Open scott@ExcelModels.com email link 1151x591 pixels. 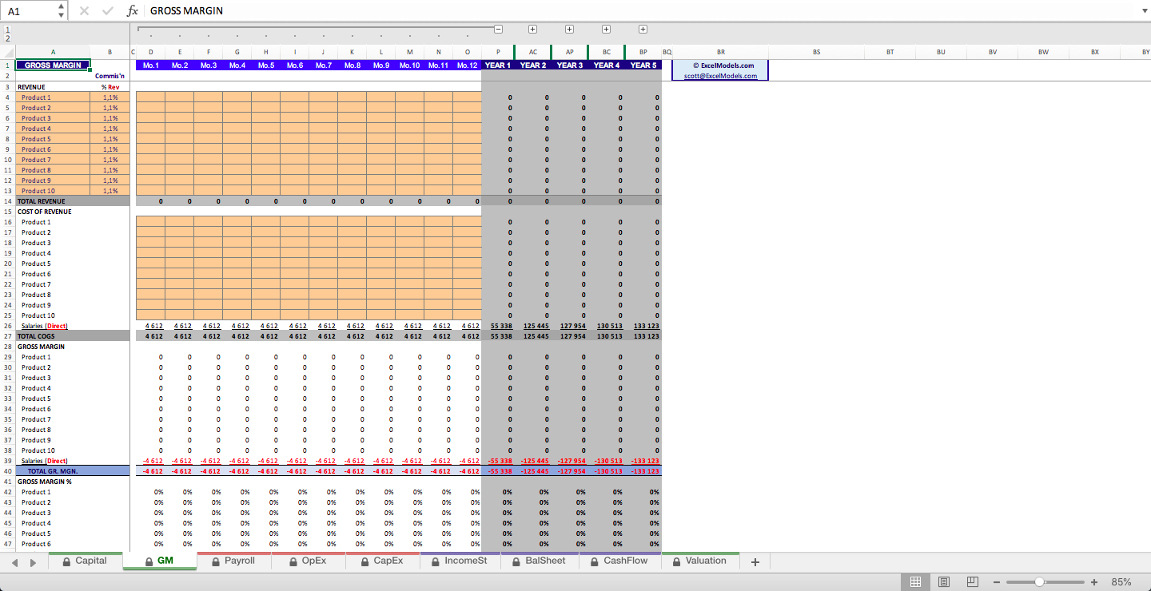720,76
